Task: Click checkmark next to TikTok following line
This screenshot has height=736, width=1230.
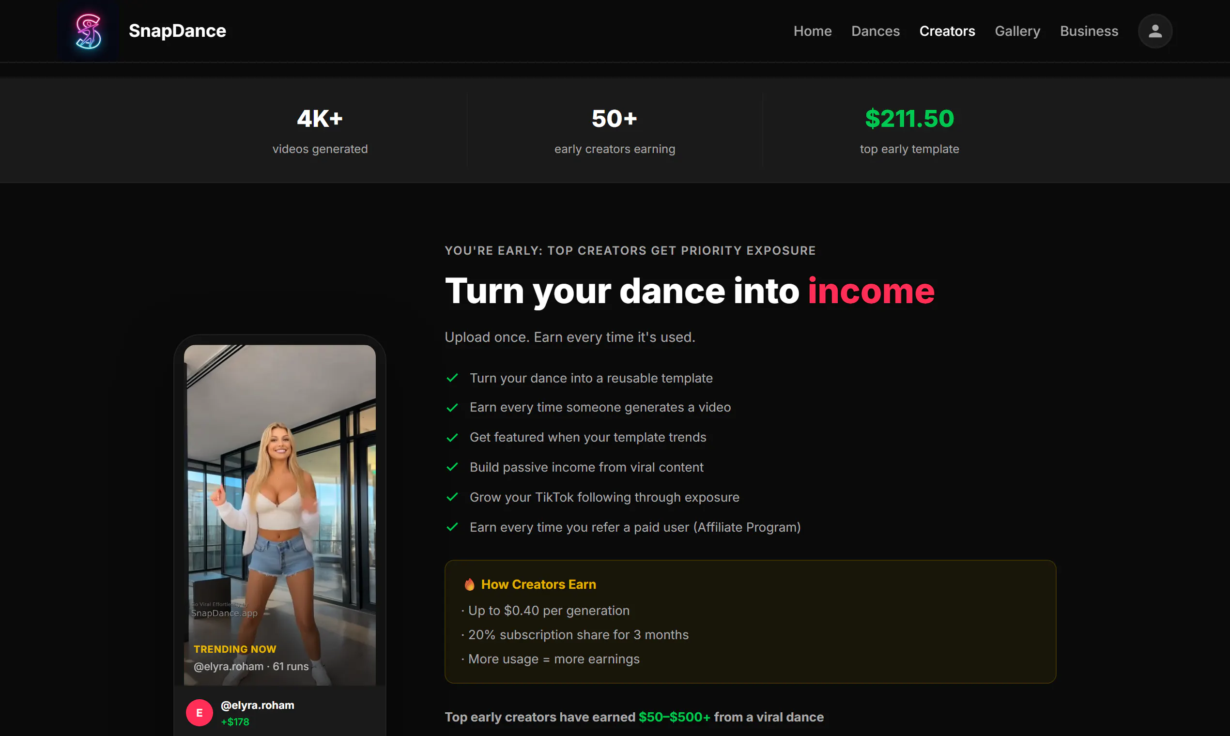Action: pyautogui.click(x=452, y=497)
